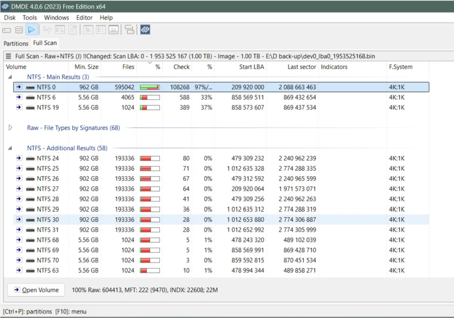Click the DMDE title bar app icon

(5, 6)
